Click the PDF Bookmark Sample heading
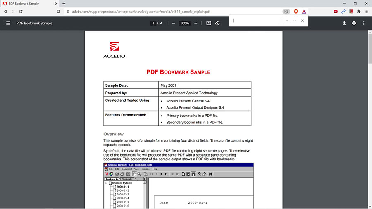This screenshot has width=372, height=209. tap(179, 72)
